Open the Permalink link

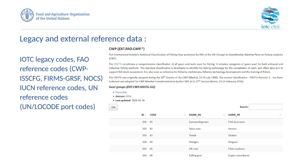pos(121,92)
